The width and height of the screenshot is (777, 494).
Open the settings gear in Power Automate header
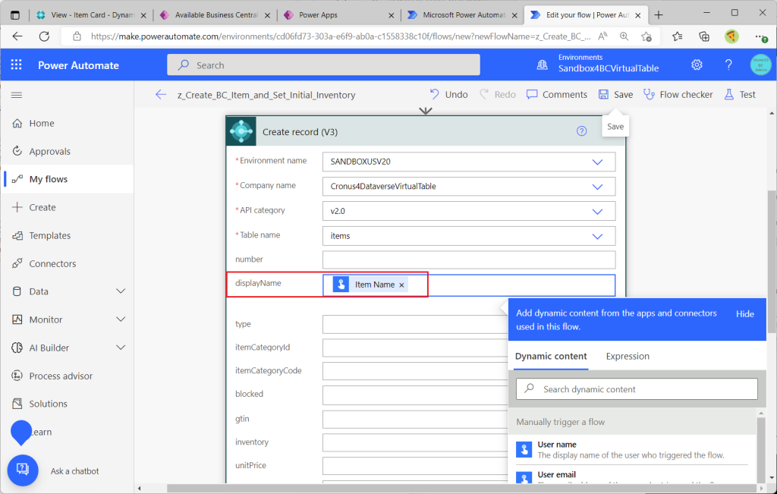click(x=697, y=65)
